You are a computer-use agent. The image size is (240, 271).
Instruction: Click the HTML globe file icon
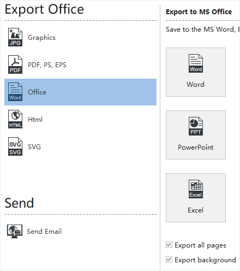[15, 119]
